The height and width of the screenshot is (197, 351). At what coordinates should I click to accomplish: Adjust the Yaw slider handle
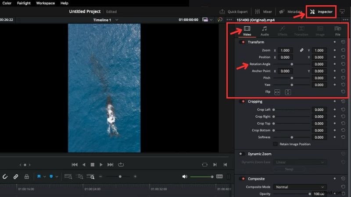coord(292,85)
